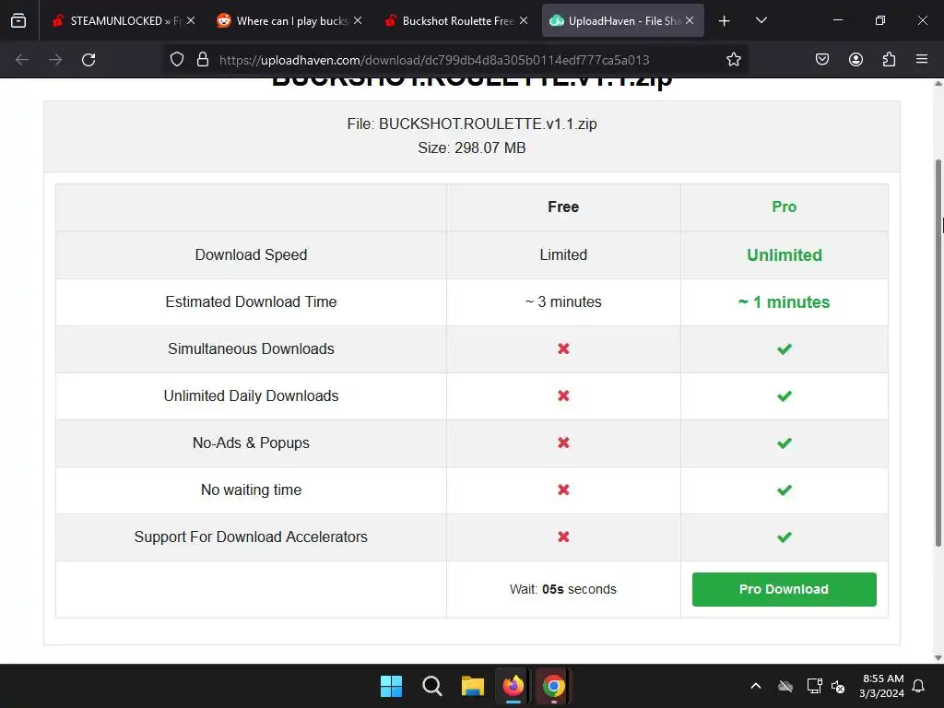Click red X for Support For Download Accelerators
The image size is (944, 708).
click(x=563, y=537)
